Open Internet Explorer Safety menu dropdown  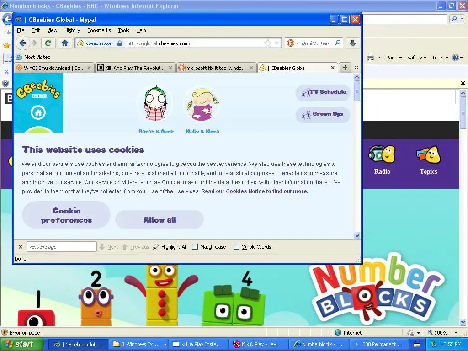click(x=417, y=58)
